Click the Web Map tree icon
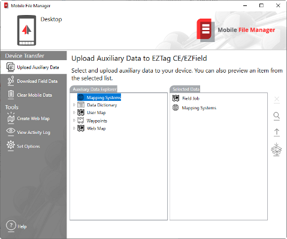 [81, 128]
